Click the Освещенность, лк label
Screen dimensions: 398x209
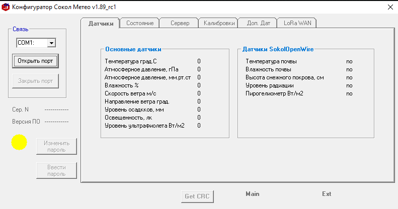128,118
